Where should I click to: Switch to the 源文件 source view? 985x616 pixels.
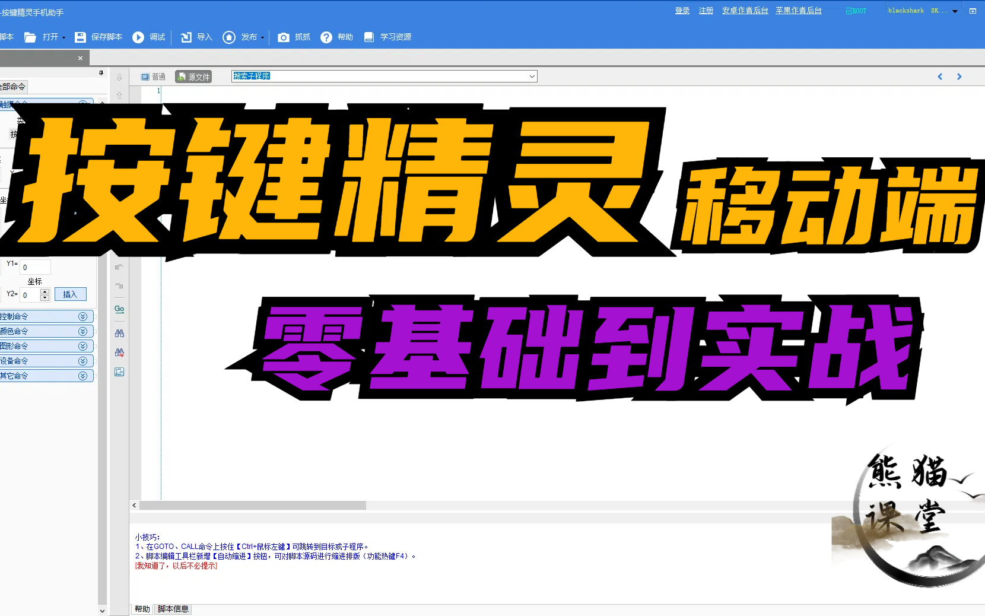point(193,77)
